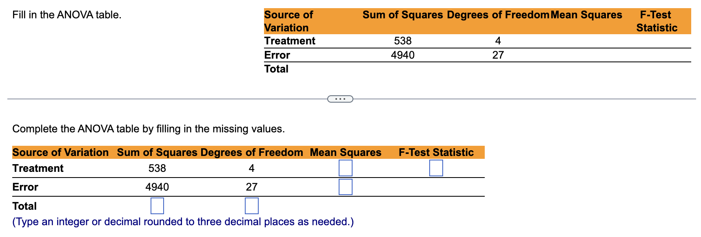Select the Total row label
This screenshot has width=701, height=237.
click(x=24, y=206)
